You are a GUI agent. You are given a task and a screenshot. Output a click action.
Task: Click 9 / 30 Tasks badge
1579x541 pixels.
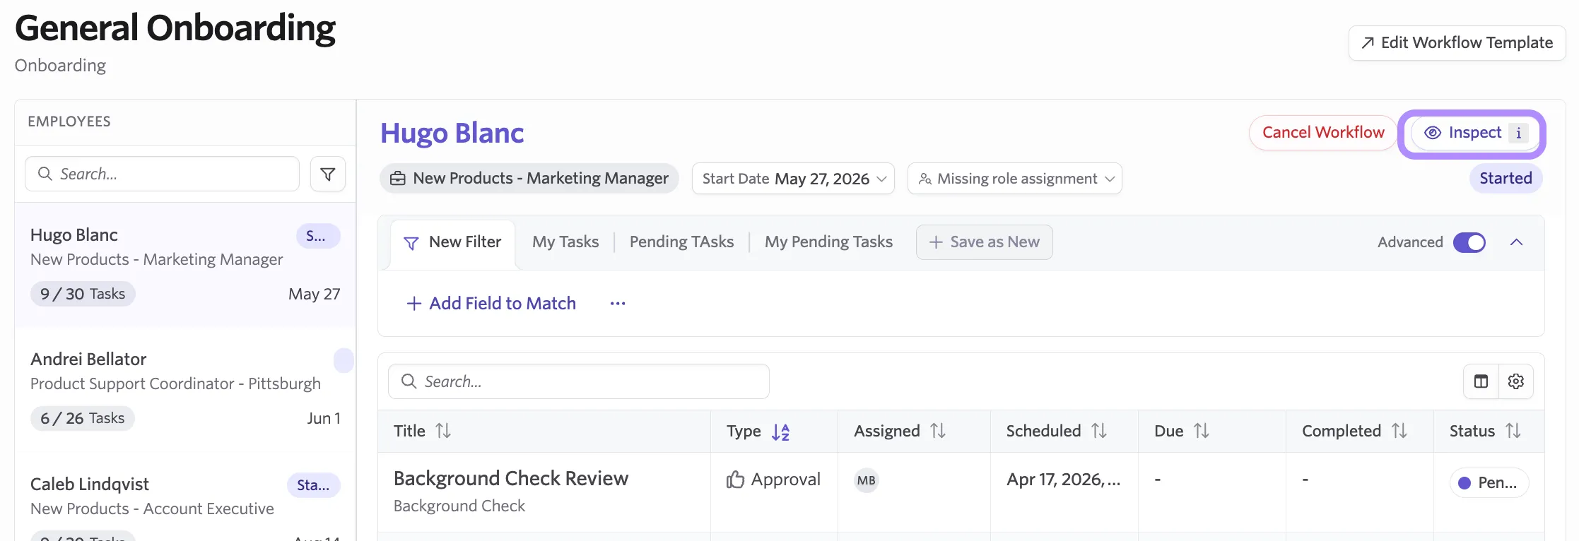pyautogui.click(x=83, y=294)
